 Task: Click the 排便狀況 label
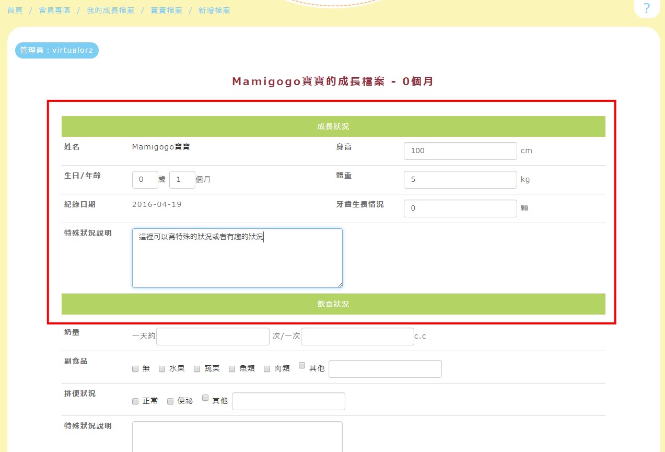(80, 393)
